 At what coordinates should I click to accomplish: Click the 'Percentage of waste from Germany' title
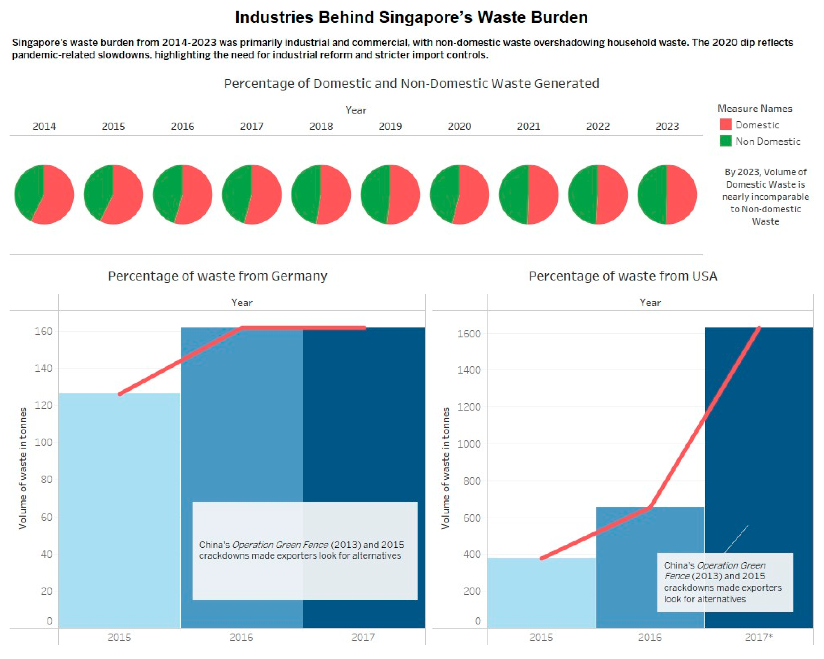[218, 276]
